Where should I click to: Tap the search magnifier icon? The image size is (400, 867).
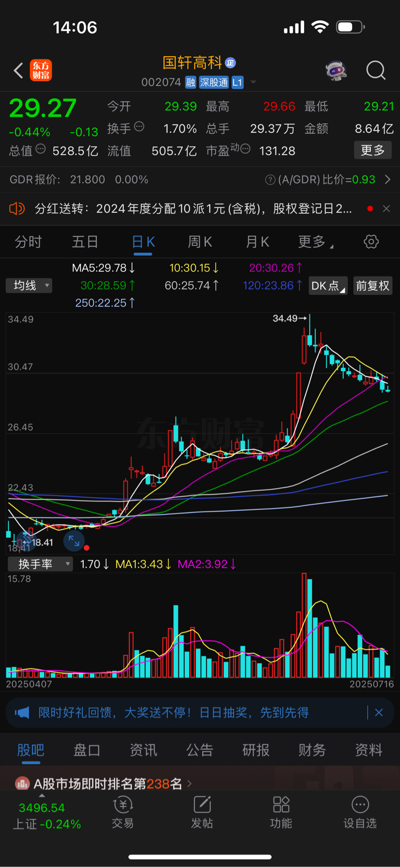[x=376, y=70]
